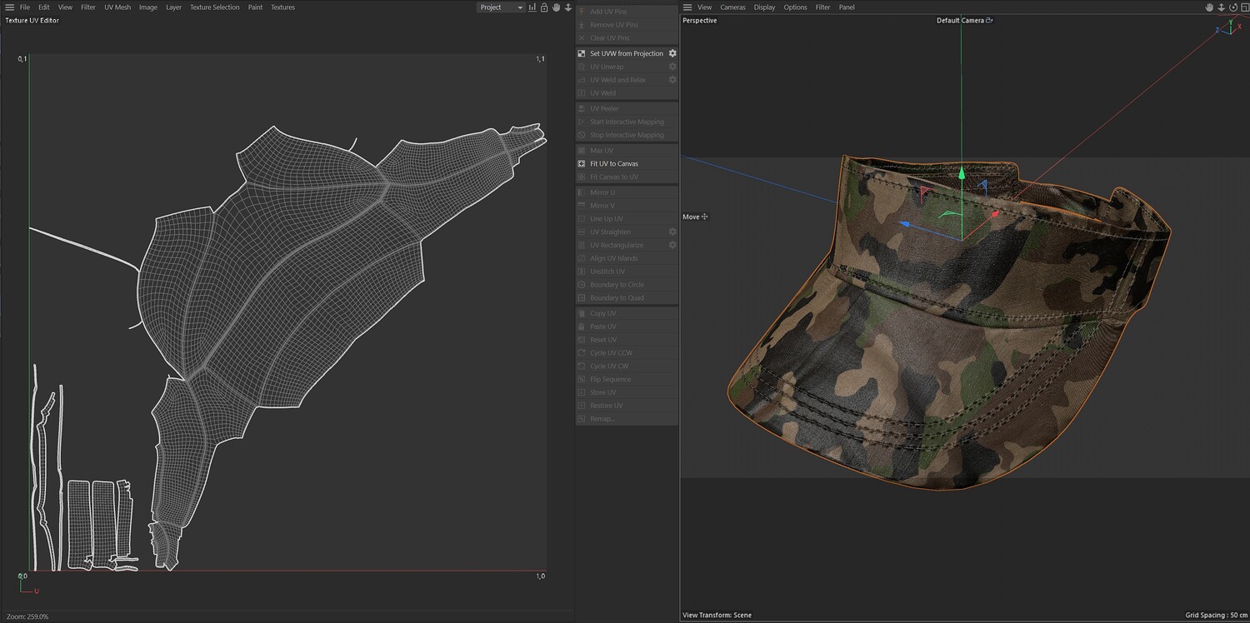Open the UV Unwrap gear settings
Image resolution: width=1250 pixels, height=623 pixels.
pos(672,67)
